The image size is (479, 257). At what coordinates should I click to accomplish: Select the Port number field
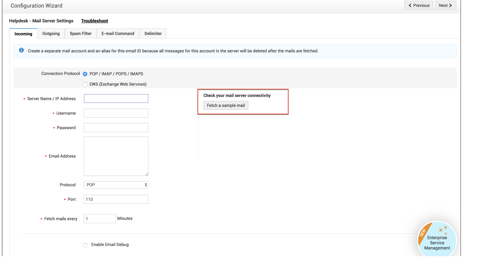116,199
